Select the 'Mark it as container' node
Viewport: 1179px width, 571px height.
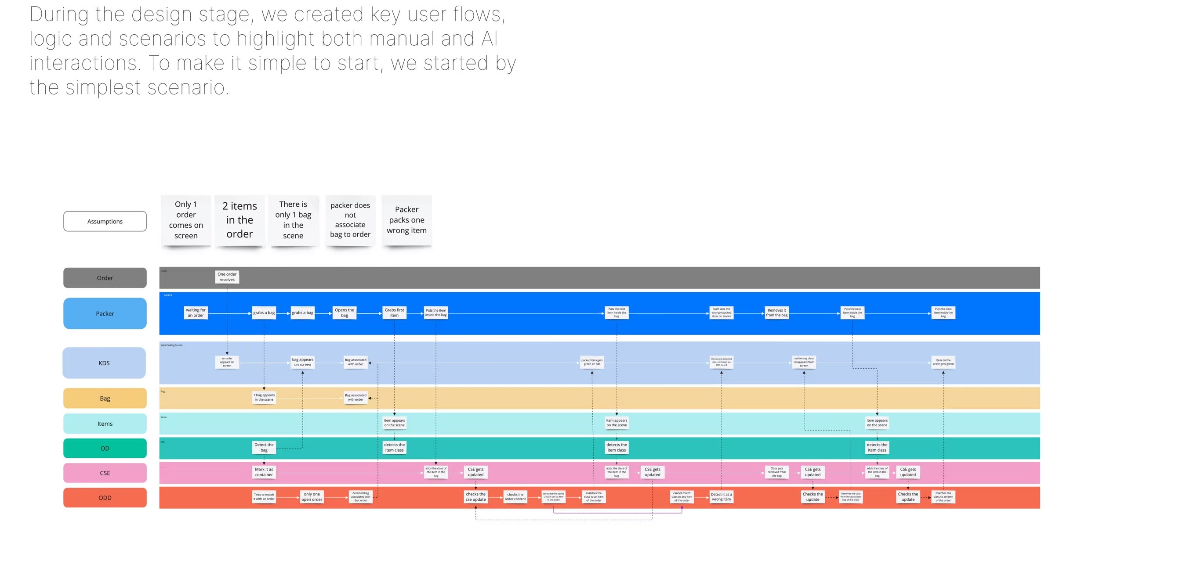coord(264,472)
